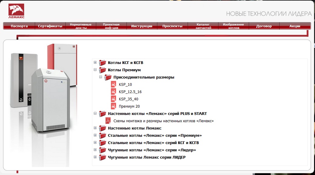The image size is (315, 175).
Task: Click folder icon of Стальные котлы серий КСГ и КСГВ
Action: [x=103, y=143]
